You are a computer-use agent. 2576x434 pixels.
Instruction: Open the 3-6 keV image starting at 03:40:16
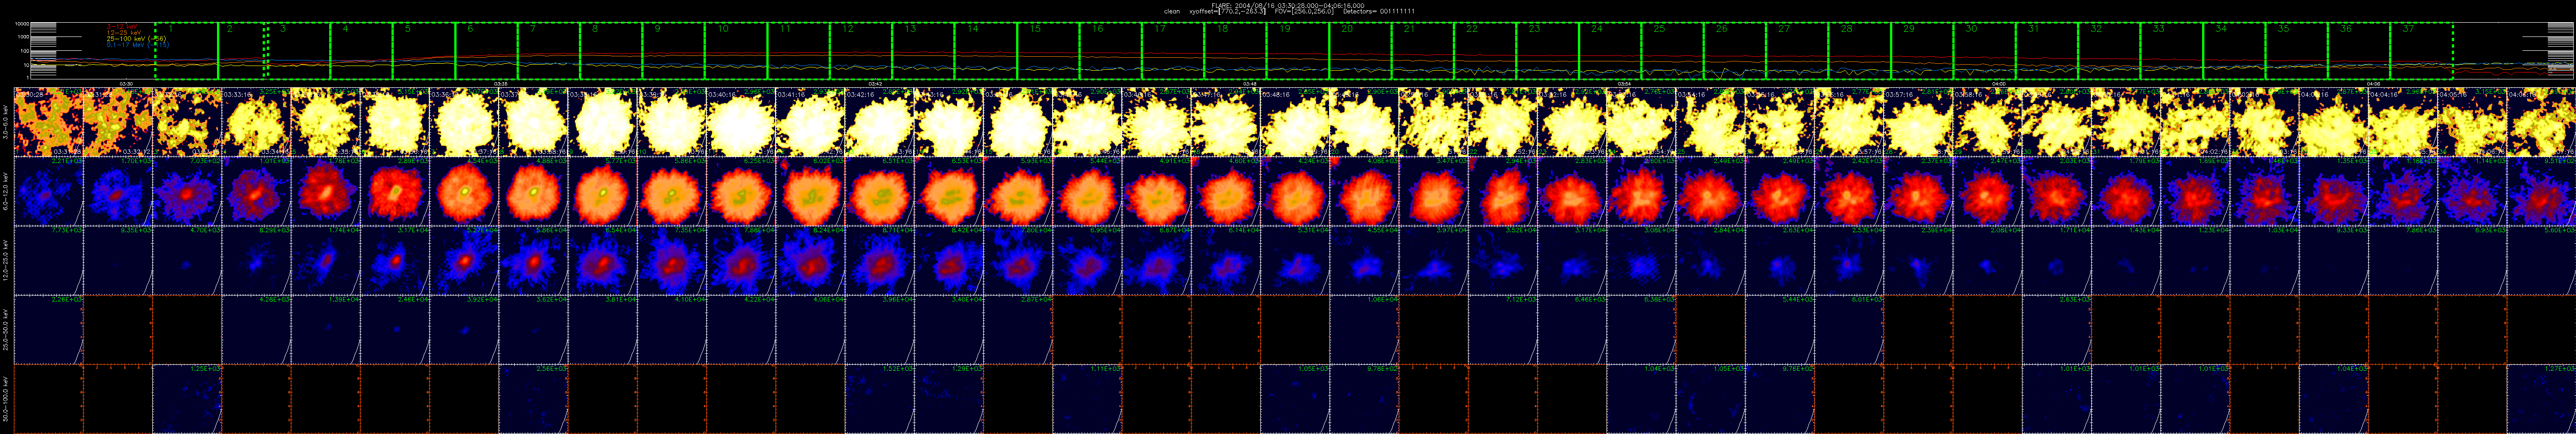[x=741, y=123]
